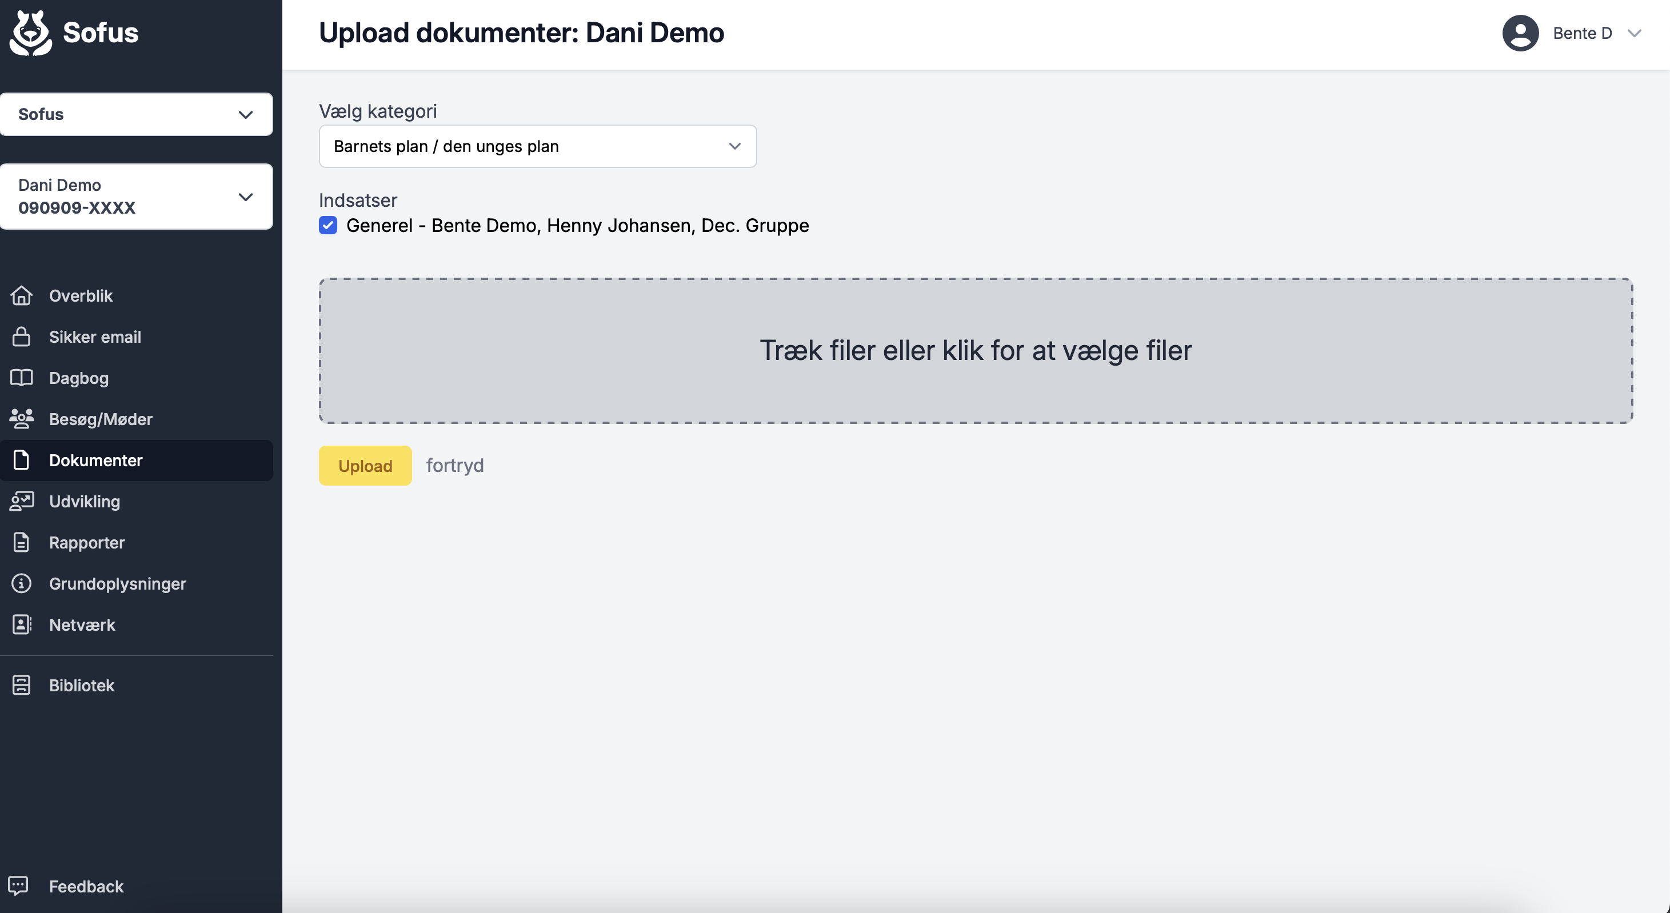Open Overblik via the house icon
The image size is (1670, 913).
click(x=21, y=295)
